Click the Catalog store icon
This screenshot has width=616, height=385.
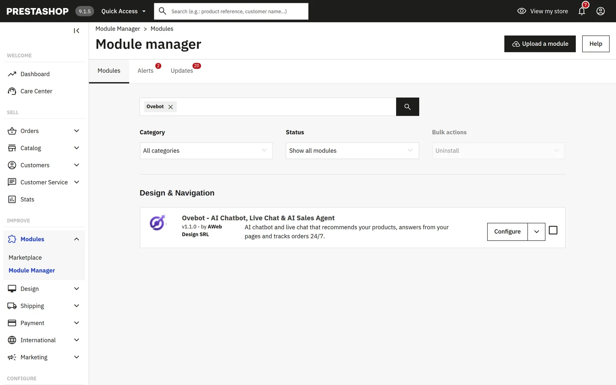12,148
